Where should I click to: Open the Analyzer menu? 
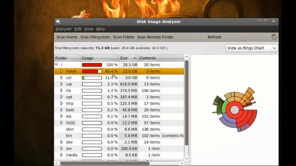64,29
